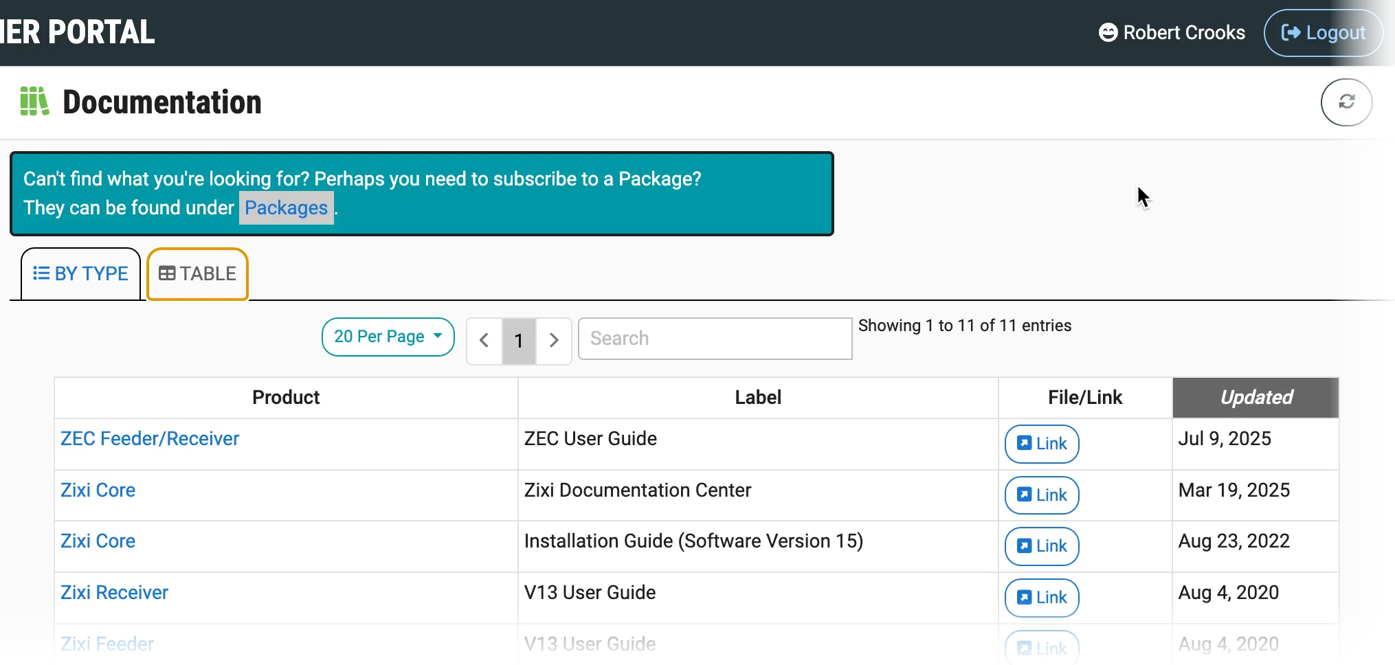Select the TABLE tab
The height and width of the screenshot is (665, 1395).
tap(197, 273)
